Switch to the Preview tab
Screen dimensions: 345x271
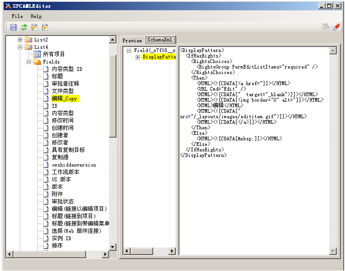coord(132,40)
